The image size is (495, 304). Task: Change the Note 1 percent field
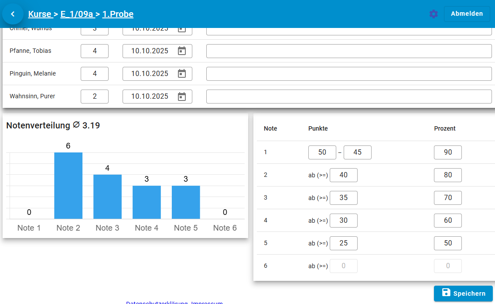(x=448, y=152)
